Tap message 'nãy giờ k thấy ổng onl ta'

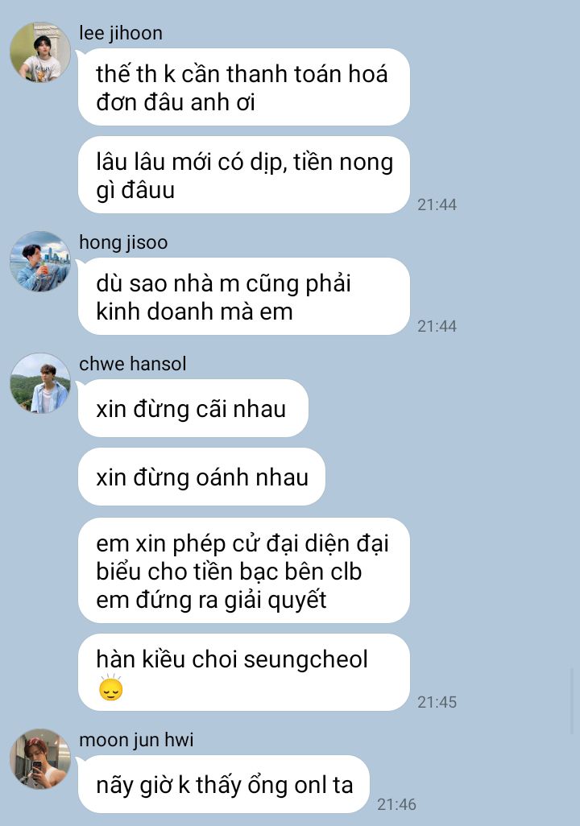[224, 784]
